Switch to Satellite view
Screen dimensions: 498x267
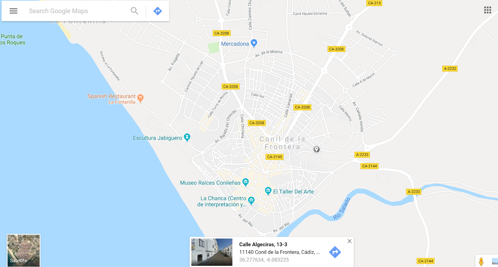coord(24,250)
